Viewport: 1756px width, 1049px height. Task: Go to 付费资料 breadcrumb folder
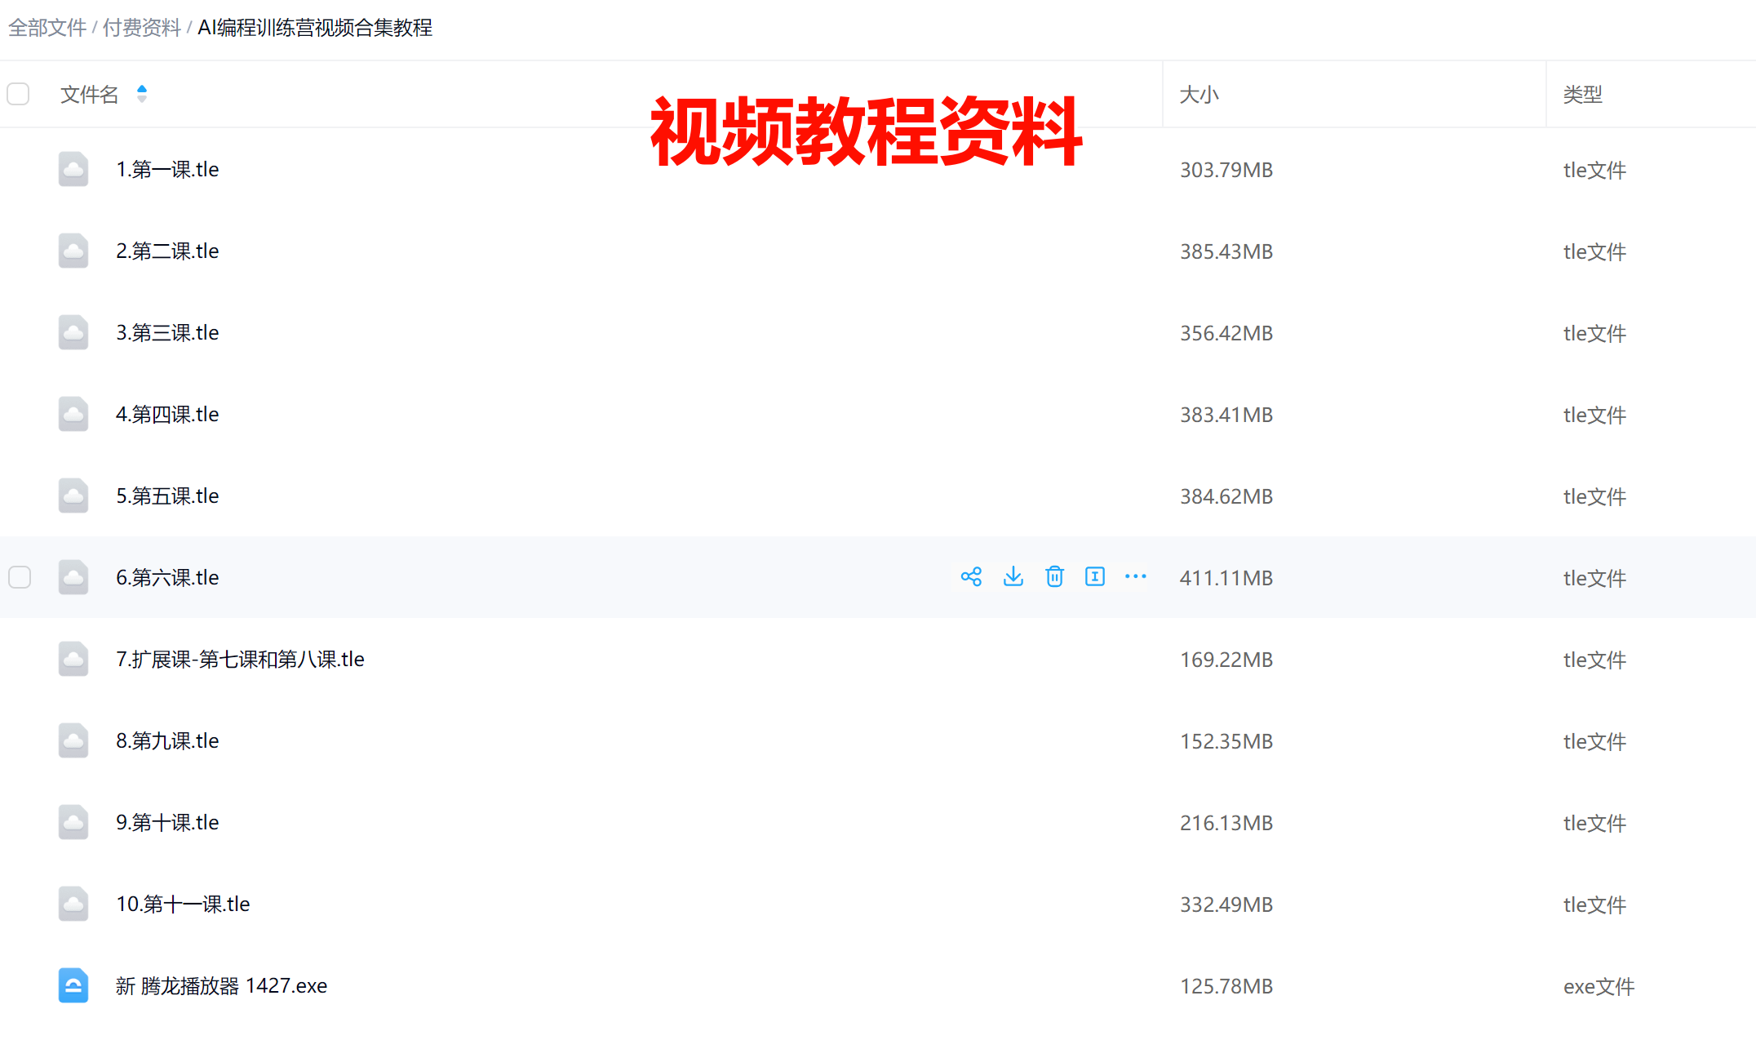[141, 28]
